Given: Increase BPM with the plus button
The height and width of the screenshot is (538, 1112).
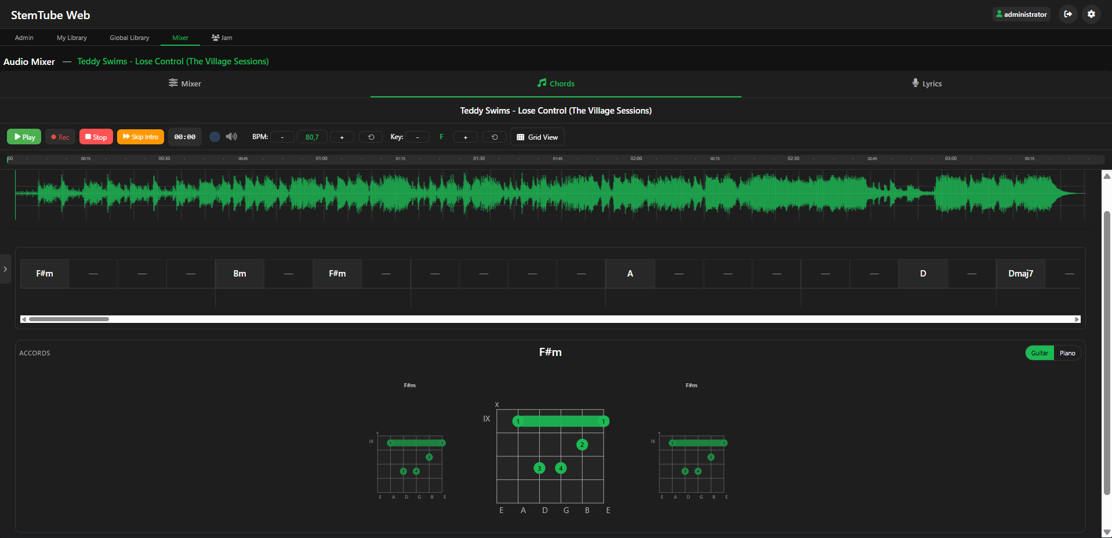Looking at the screenshot, I should pos(342,137).
